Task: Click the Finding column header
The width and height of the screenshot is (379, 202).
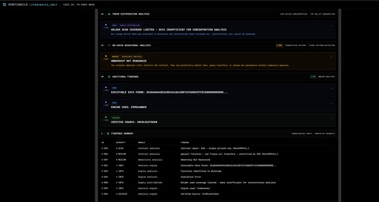Action: [184, 142]
